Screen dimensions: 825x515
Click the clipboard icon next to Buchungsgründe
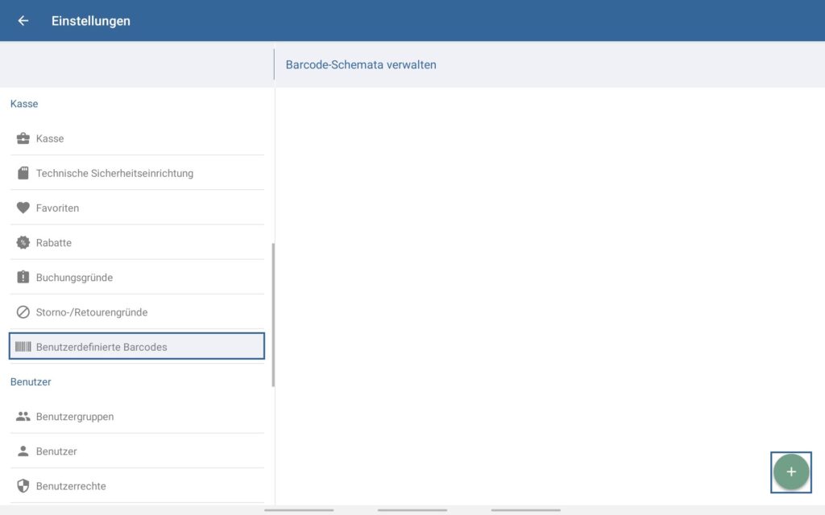coord(23,278)
